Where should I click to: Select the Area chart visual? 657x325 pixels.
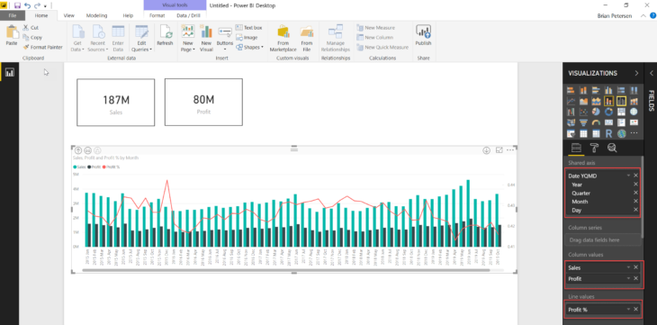click(x=583, y=101)
